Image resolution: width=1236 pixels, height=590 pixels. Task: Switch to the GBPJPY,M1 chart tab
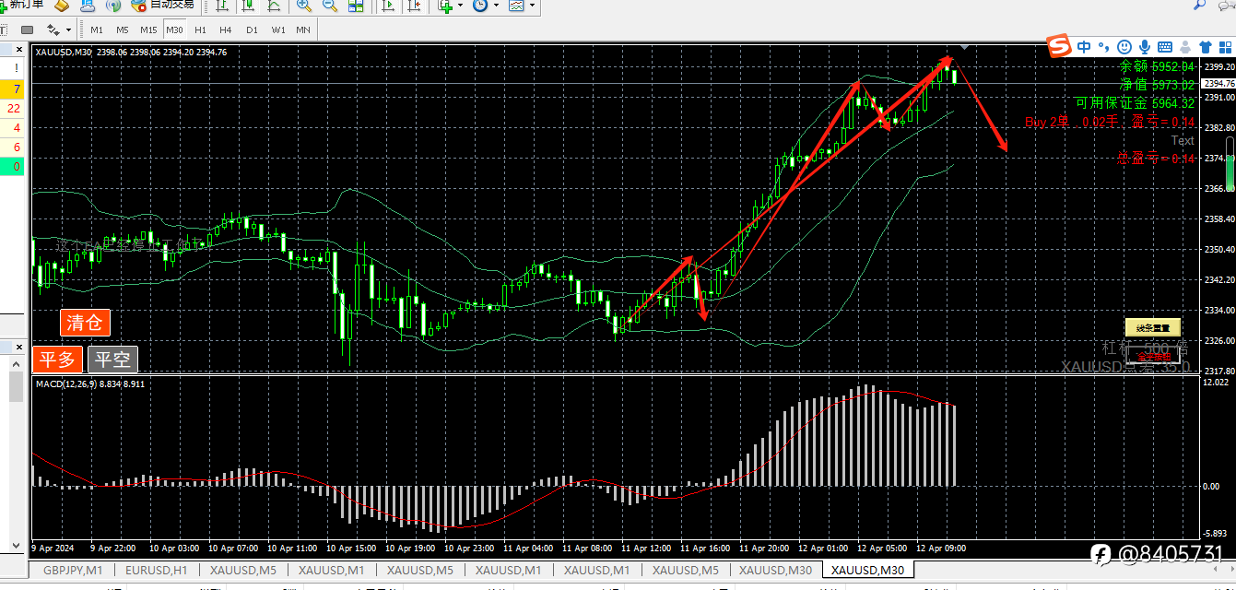[73, 570]
